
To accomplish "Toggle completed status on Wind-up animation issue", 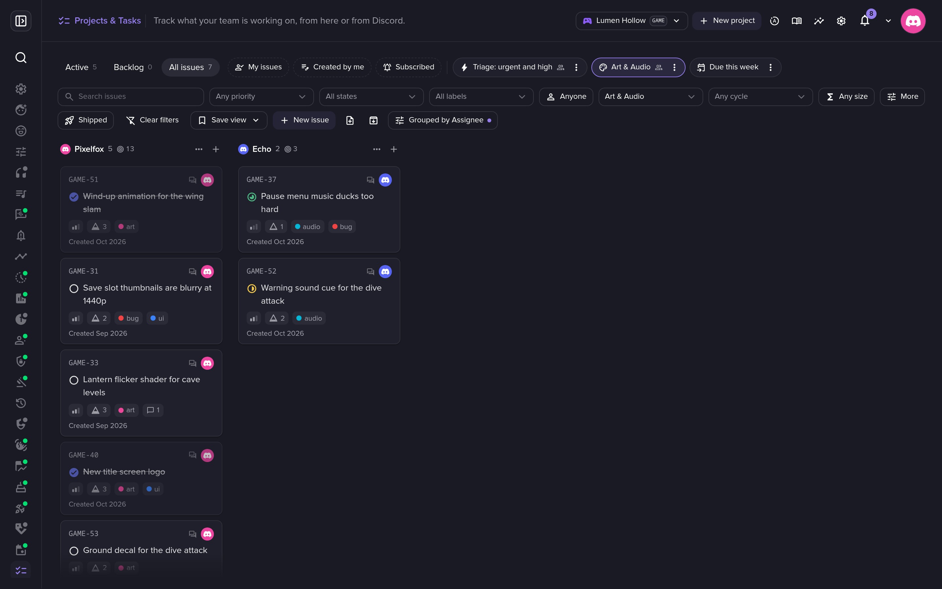I will (x=74, y=197).
